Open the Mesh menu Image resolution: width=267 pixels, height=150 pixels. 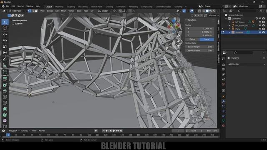pyautogui.click(x=63, y=11)
